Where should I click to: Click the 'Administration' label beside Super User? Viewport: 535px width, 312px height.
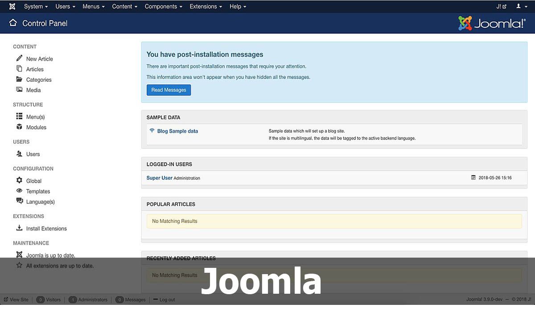pos(187,178)
